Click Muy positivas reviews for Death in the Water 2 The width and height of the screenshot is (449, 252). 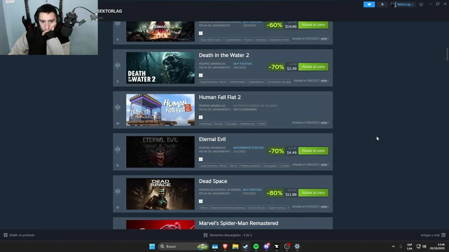pyautogui.click(x=243, y=64)
